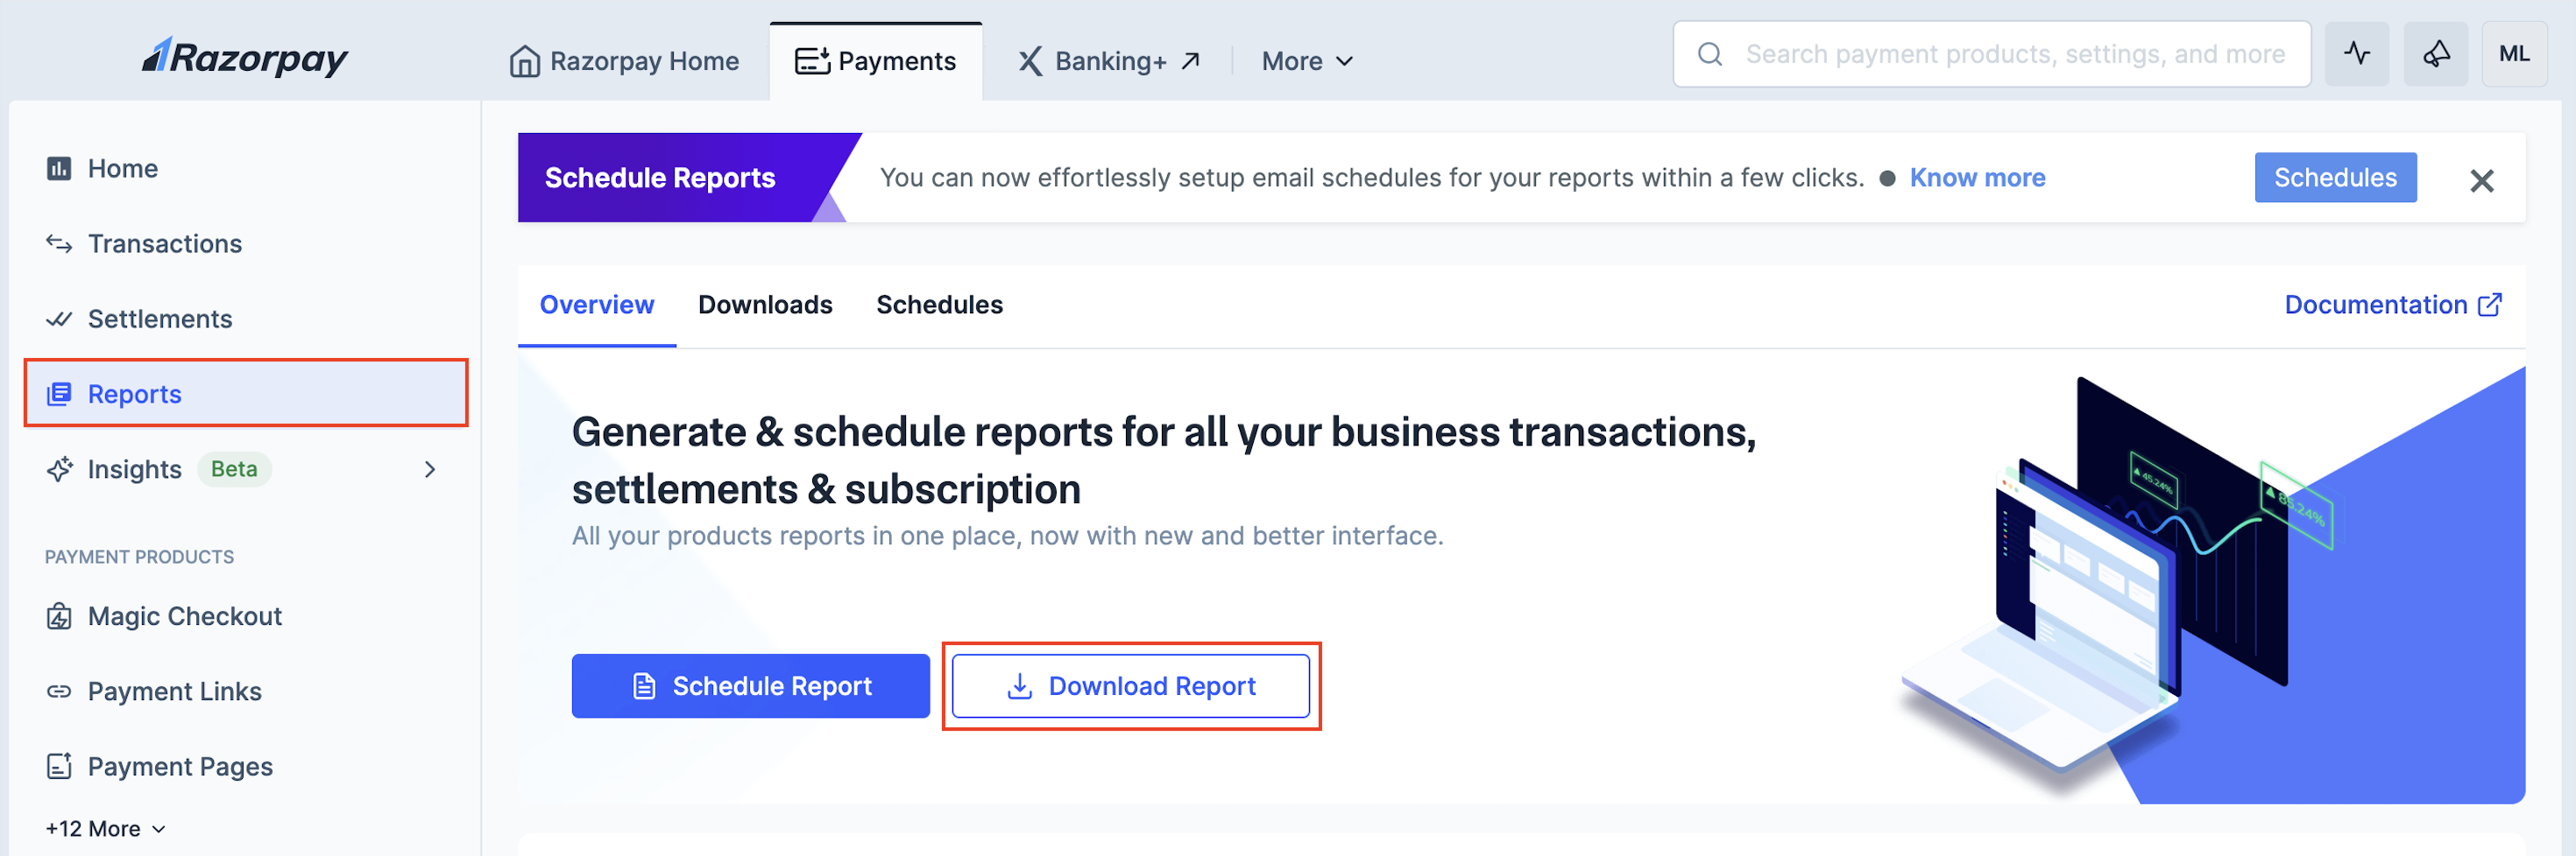Switch to the Downloads tab

pyautogui.click(x=765, y=305)
